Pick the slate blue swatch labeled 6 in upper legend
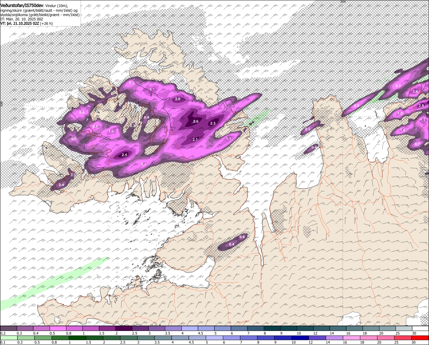The width and height of the screenshot is (429, 345). tap(239, 328)
